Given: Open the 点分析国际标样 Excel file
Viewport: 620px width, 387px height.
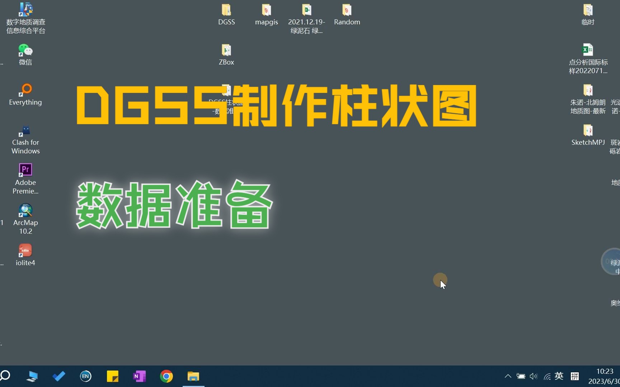Looking at the screenshot, I should point(587,49).
